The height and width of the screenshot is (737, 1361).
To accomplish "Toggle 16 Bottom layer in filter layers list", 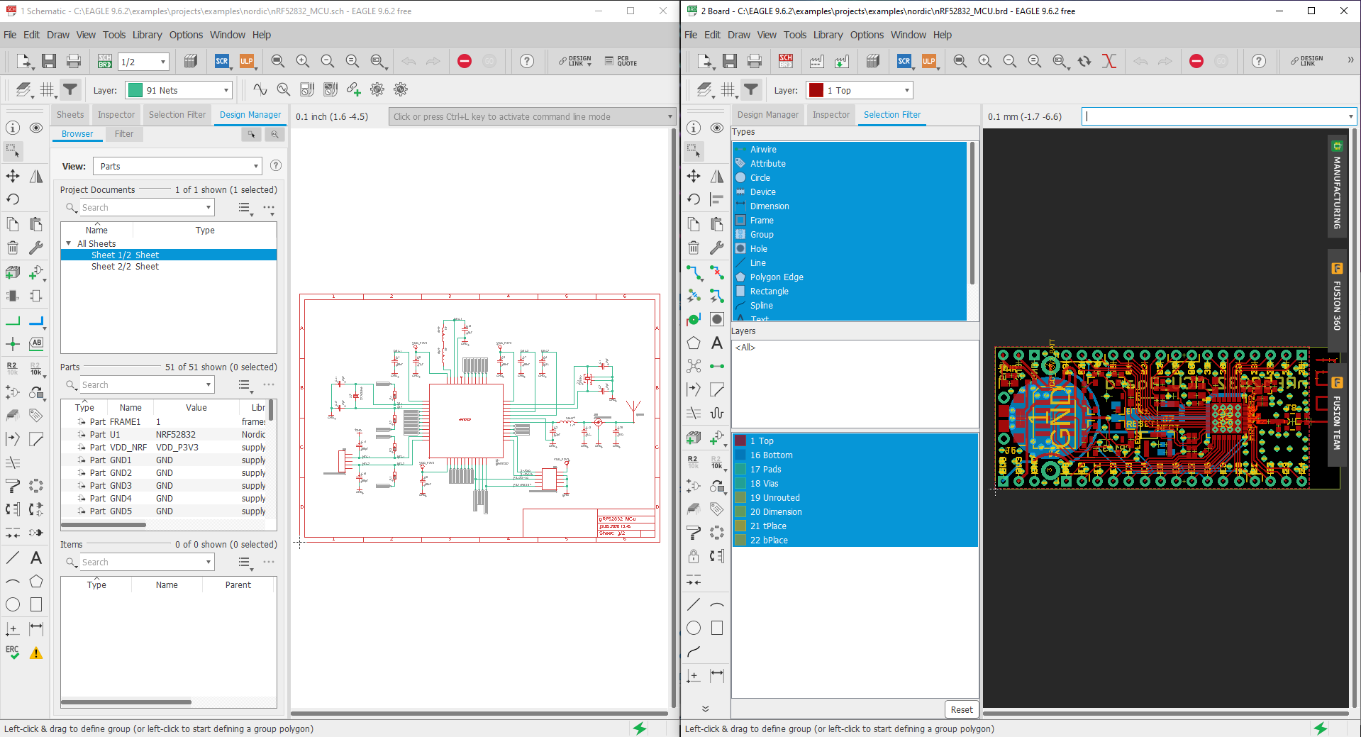I will [x=771, y=455].
